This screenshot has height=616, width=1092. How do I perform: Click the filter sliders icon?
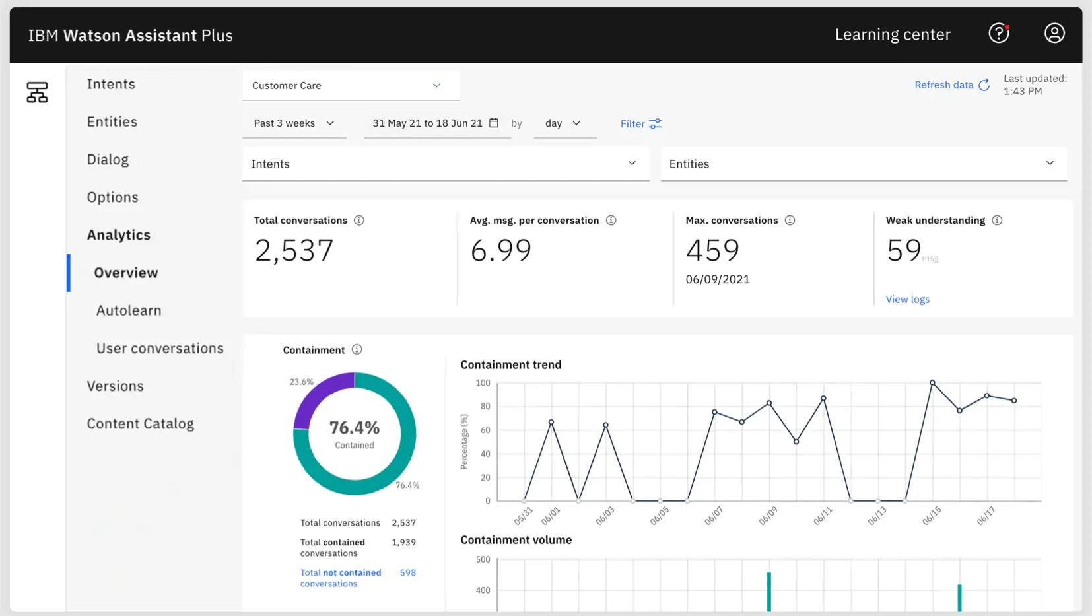pyautogui.click(x=655, y=123)
